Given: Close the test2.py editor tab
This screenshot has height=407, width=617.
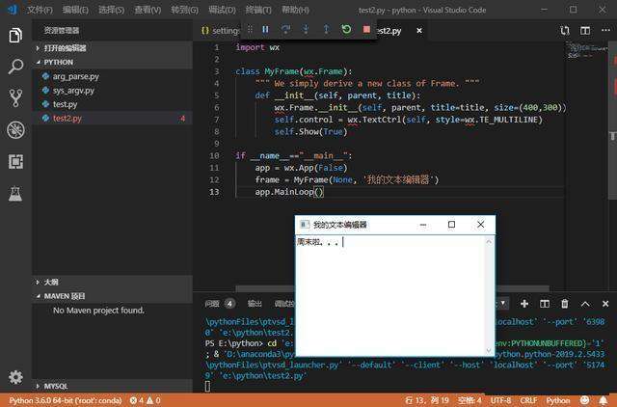Looking at the screenshot, I should click(x=419, y=30).
